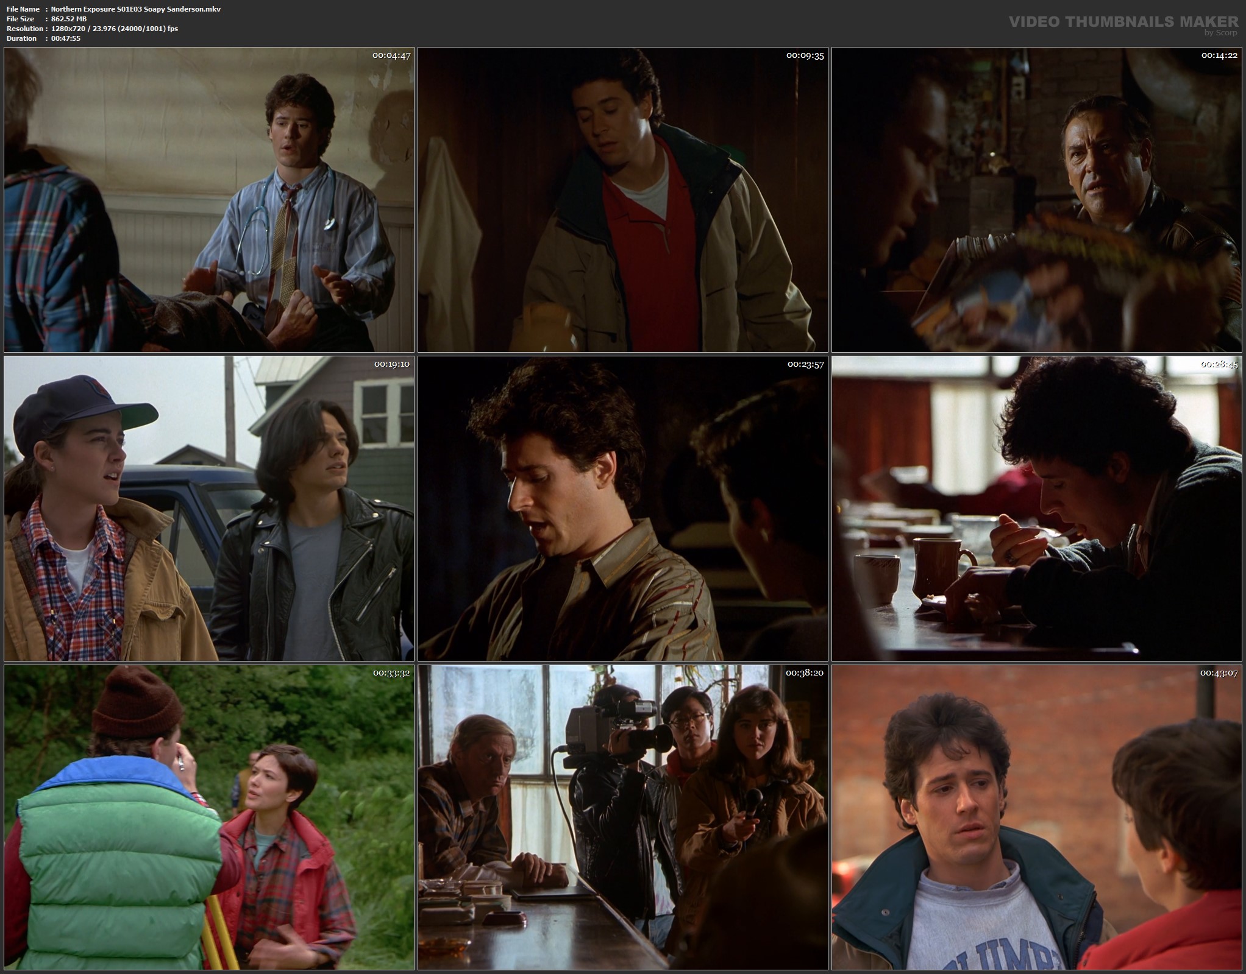Click the outdoor thumbnail at 00:33:32
The width and height of the screenshot is (1246, 974).
pos(209,817)
